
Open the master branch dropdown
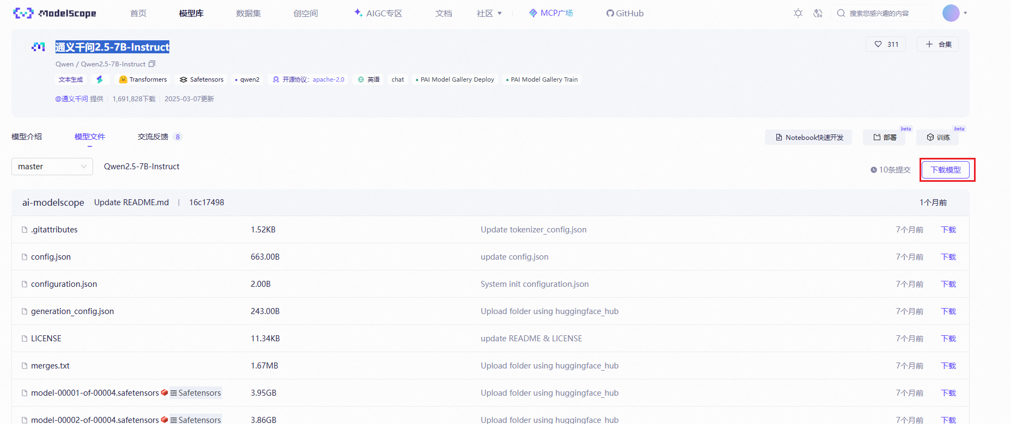click(52, 167)
